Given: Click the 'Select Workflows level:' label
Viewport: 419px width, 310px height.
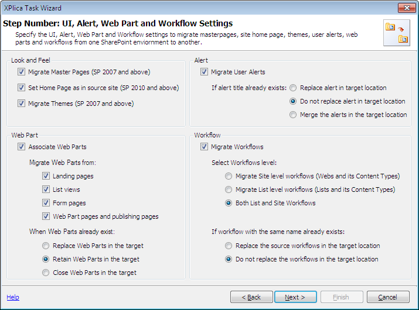Looking at the screenshot, I should pos(244,163).
